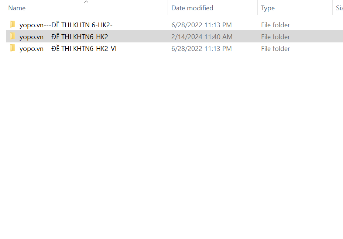Click the date 2/14/2024 11:40 AM

(x=202, y=37)
